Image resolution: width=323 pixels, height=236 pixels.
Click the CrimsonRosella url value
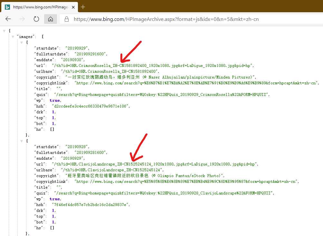point(153,66)
